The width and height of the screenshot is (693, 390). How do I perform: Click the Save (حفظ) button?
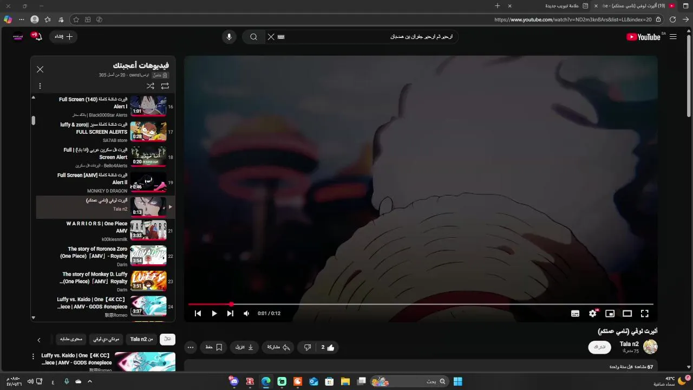(214, 347)
